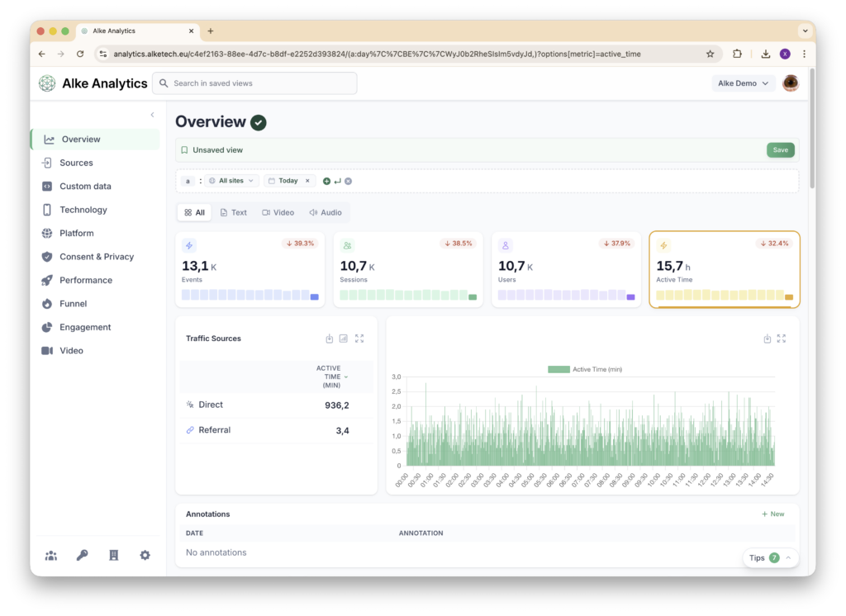This screenshot has height=616, width=846.
Task: Add a filter with the green plus icon
Action: pos(326,181)
